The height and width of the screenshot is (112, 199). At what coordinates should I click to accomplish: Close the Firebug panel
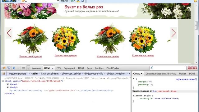tap(196, 68)
